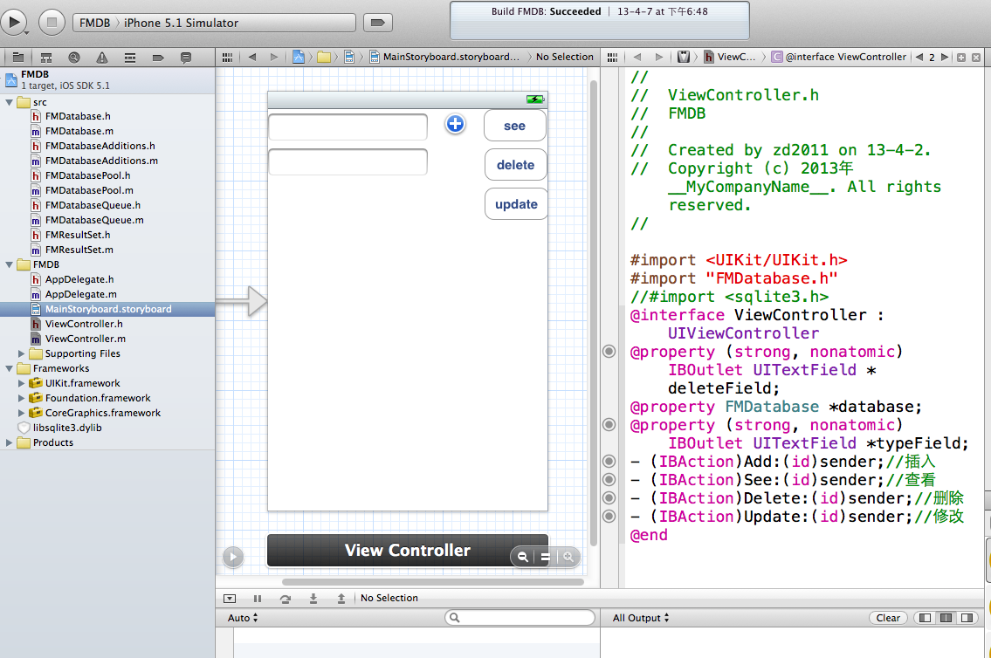
Task: Zoom in the storyboard canvas
Action: click(x=568, y=556)
